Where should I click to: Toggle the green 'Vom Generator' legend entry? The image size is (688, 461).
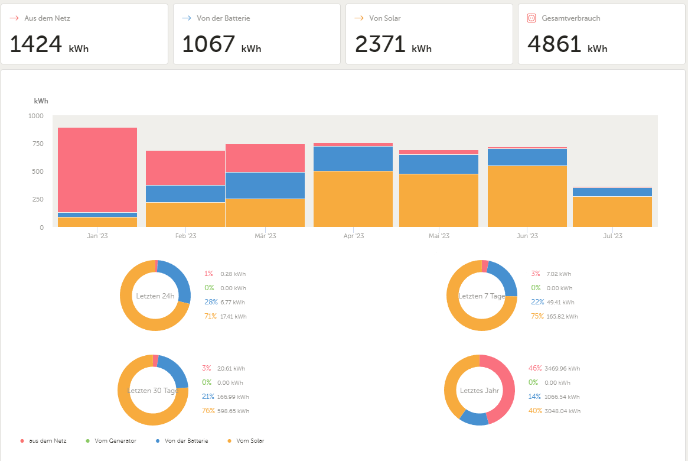[111, 441]
